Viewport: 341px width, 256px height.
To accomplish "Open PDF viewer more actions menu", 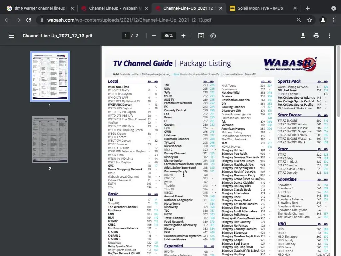I will click(330, 36).
